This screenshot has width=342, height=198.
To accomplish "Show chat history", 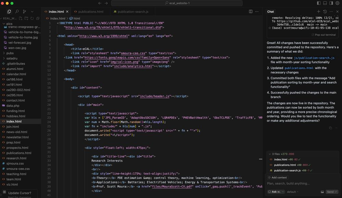I will (325, 12).
